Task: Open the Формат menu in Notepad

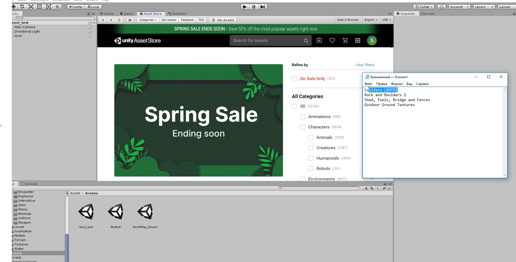Action: coord(397,84)
